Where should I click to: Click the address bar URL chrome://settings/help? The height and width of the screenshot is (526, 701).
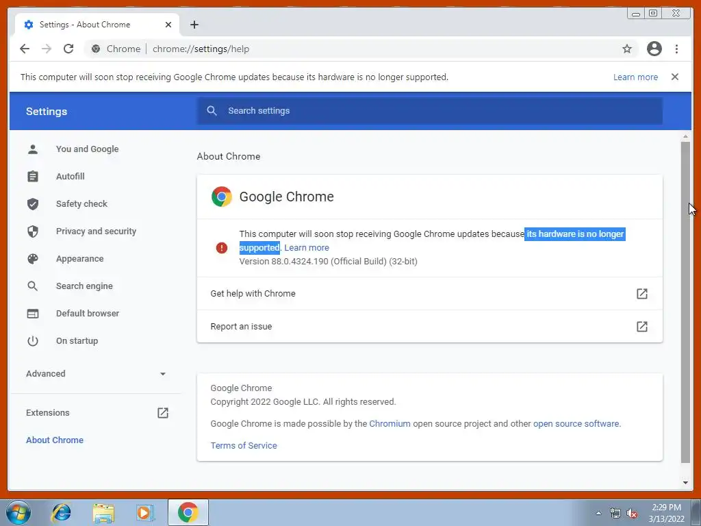pyautogui.click(x=201, y=49)
